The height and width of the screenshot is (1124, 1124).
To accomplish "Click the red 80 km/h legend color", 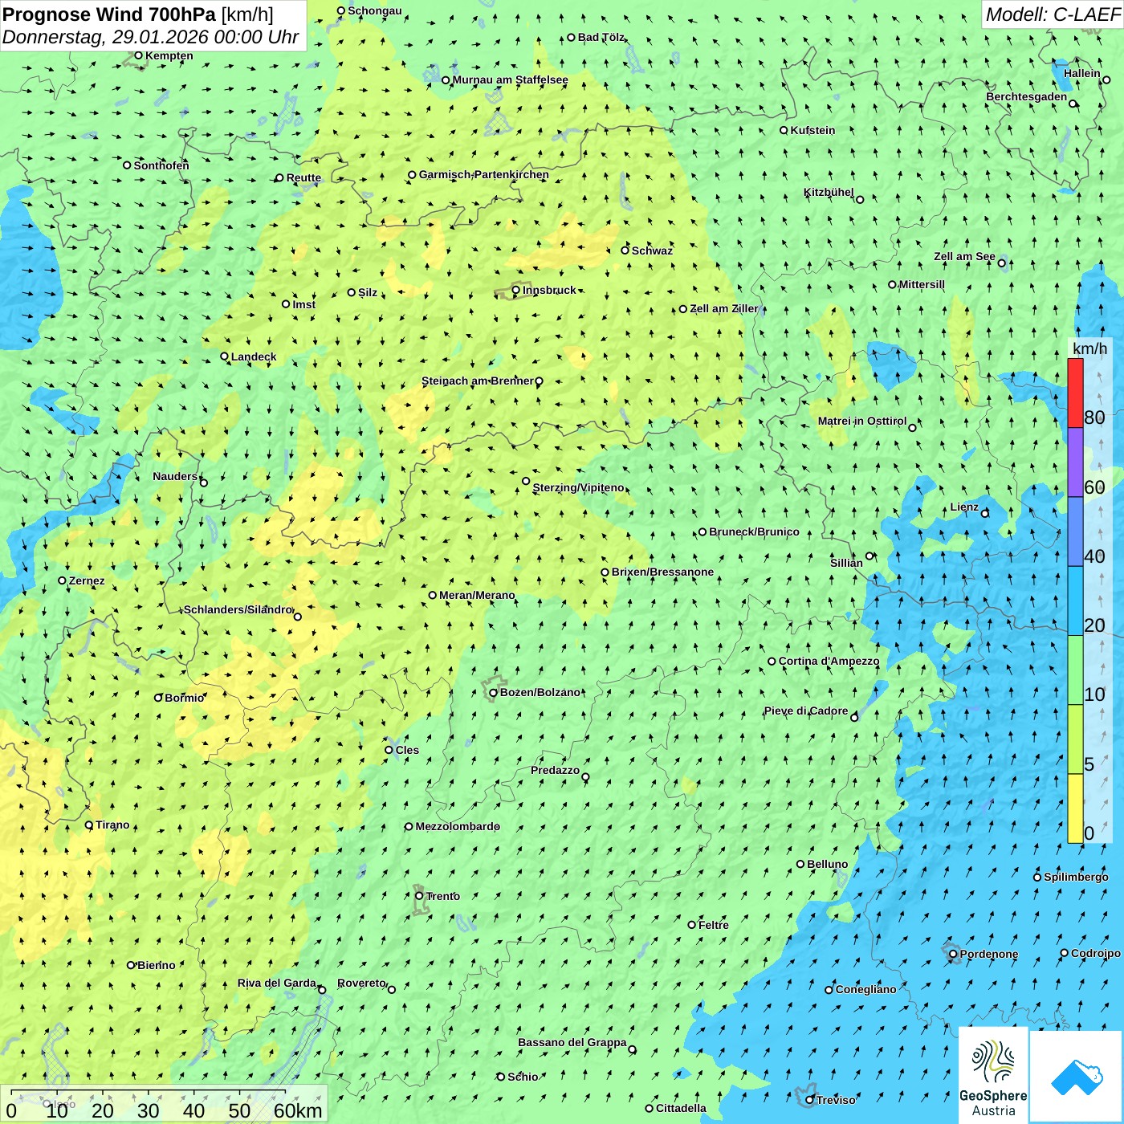I will [1075, 393].
